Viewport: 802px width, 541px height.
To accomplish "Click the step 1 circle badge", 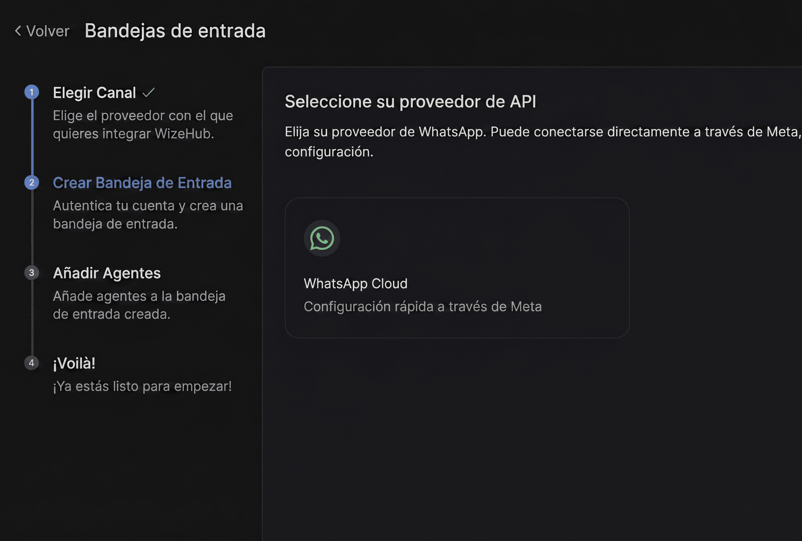I will [32, 92].
